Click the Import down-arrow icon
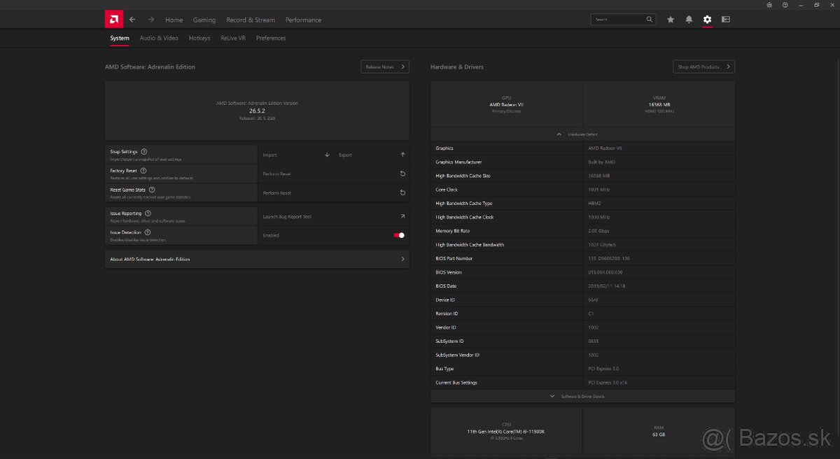 327,155
